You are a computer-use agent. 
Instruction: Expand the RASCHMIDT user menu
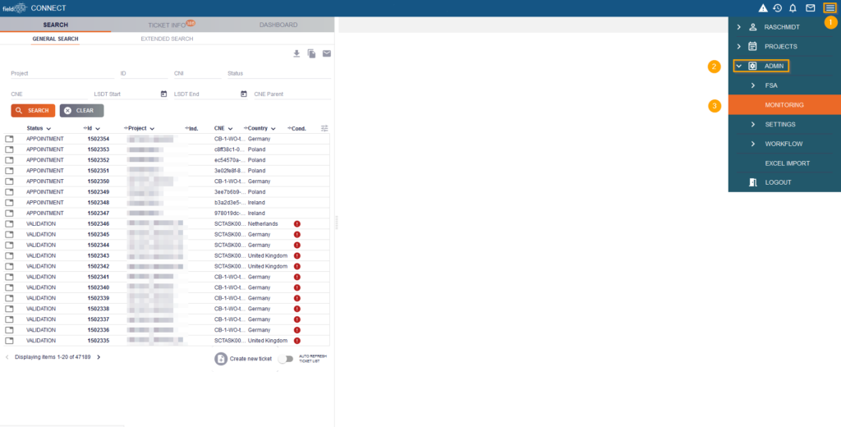(738, 27)
